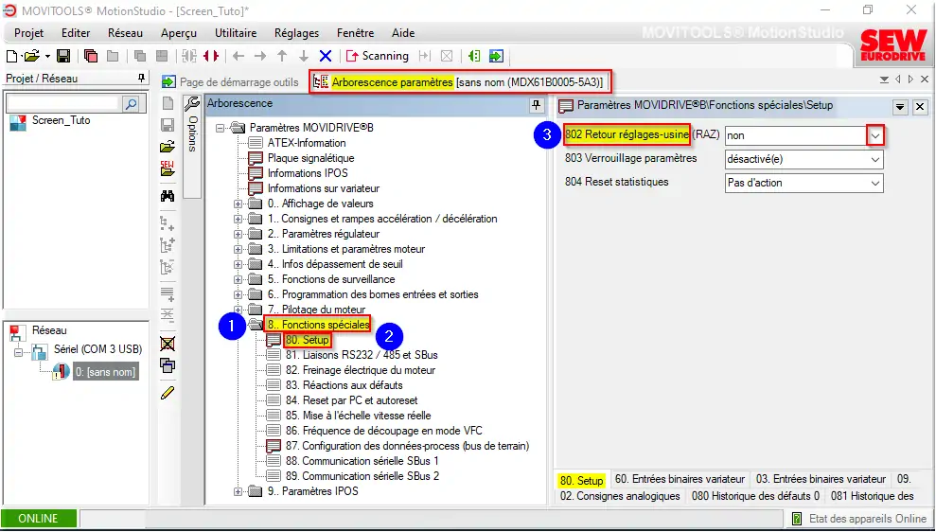936x532 pixels.
Task: Click the overlapping windows icon in side toolbar
Action: coord(168,365)
